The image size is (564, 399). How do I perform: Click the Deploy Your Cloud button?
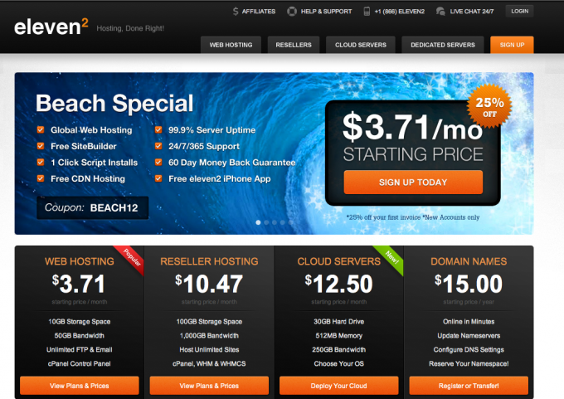pyautogui.click(x=339, y=386)
